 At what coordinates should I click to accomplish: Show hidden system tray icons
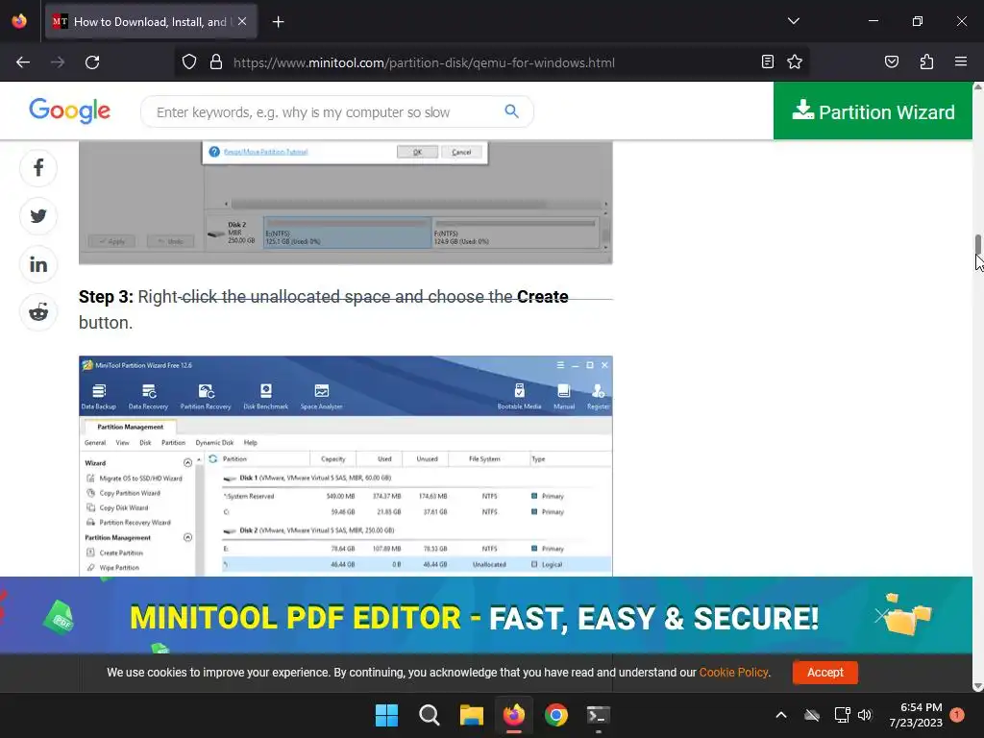tap(780, 715)
